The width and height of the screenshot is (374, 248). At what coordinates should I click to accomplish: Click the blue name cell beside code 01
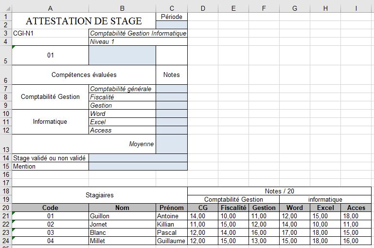click(122, 55)
